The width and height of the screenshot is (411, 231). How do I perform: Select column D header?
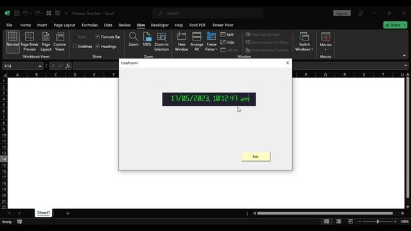pyautogui.click(x=74, y=74)
